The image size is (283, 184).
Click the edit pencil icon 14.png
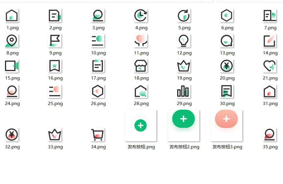(270, 41)
